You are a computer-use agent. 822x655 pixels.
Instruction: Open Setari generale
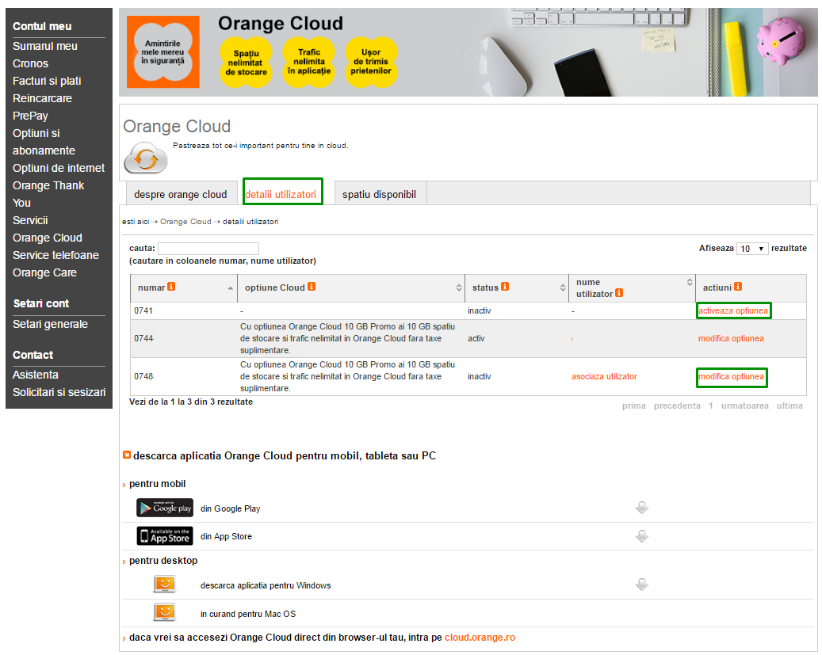[x=50, y=324]
